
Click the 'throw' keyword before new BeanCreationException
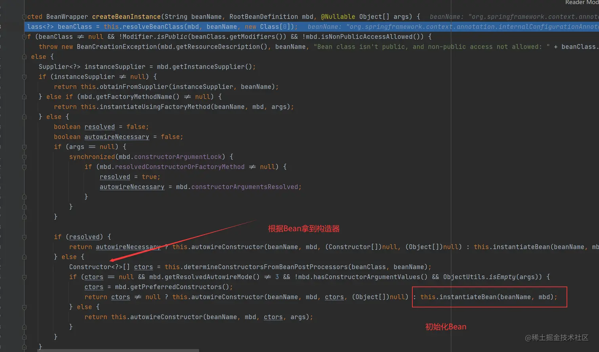48,47
